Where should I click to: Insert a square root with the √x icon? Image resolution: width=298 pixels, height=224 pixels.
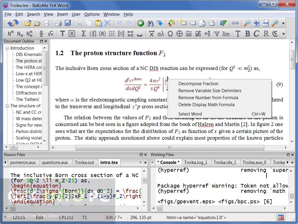pos(51,34)
